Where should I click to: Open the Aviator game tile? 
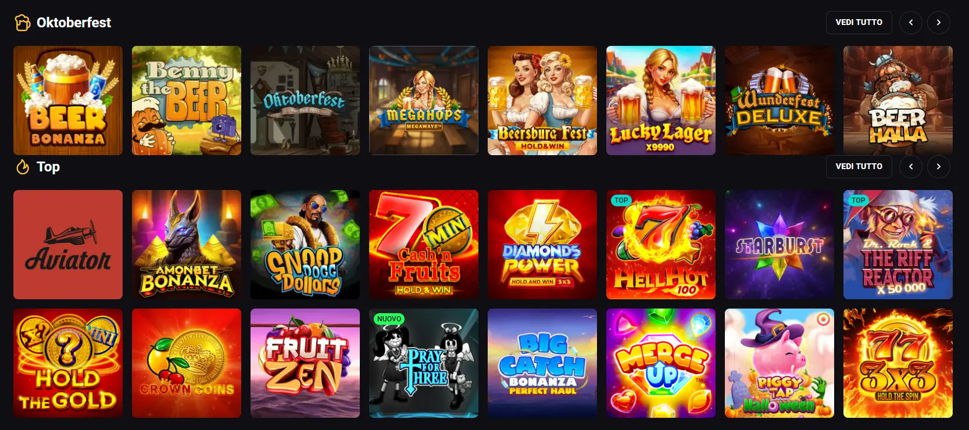pos(68,245)
